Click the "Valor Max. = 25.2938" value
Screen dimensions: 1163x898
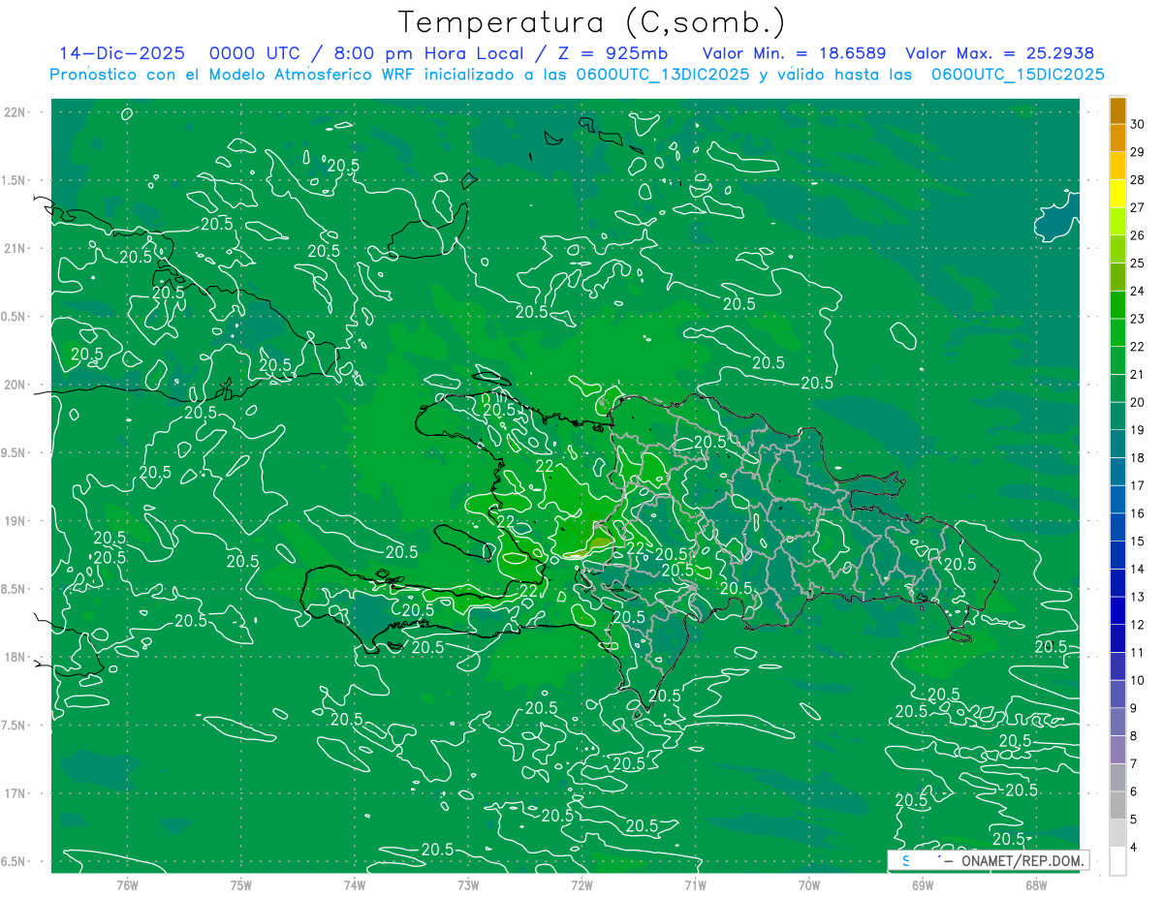coord(1001,53)
